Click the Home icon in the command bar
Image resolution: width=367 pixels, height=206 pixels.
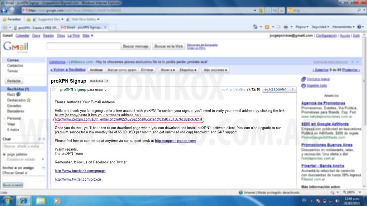coord(255,27)
